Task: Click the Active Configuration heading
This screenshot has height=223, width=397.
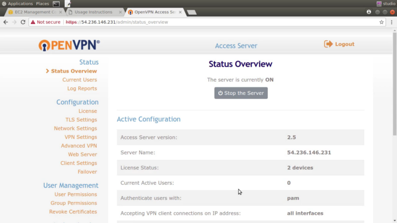Action: pos(148,119)
